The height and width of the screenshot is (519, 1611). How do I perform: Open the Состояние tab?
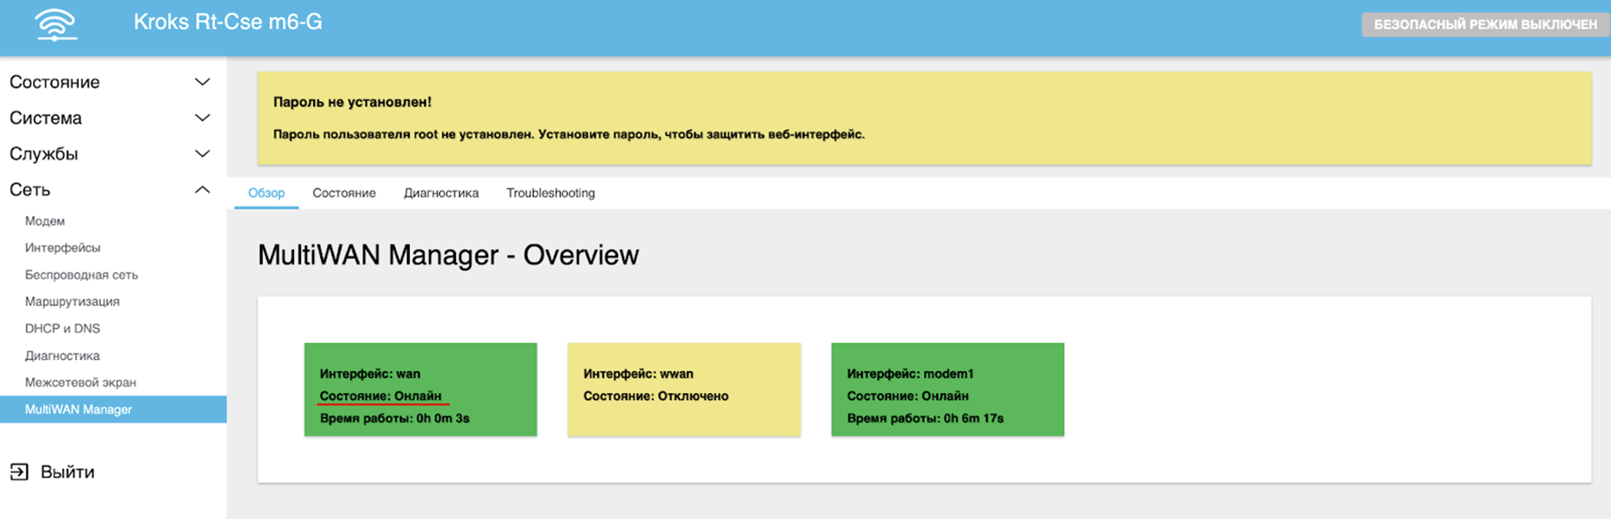(344, 193)
